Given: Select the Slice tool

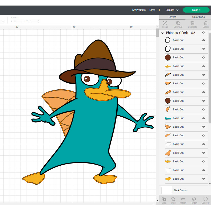Looking at the screenshot, I should click(164, 200).
